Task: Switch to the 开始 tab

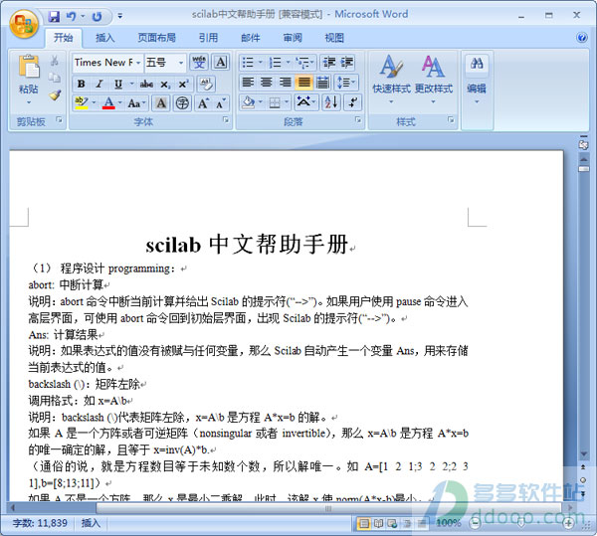Action: [64, 37]
